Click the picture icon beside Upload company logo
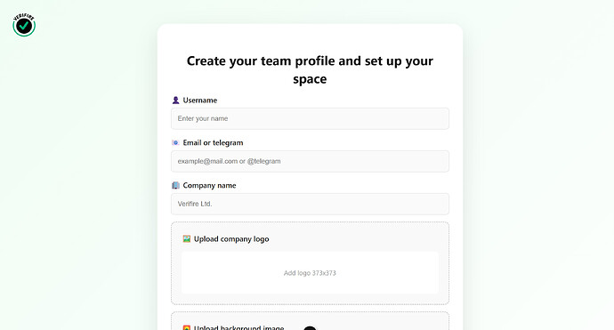Screen dimensions: 614x330 187,238
